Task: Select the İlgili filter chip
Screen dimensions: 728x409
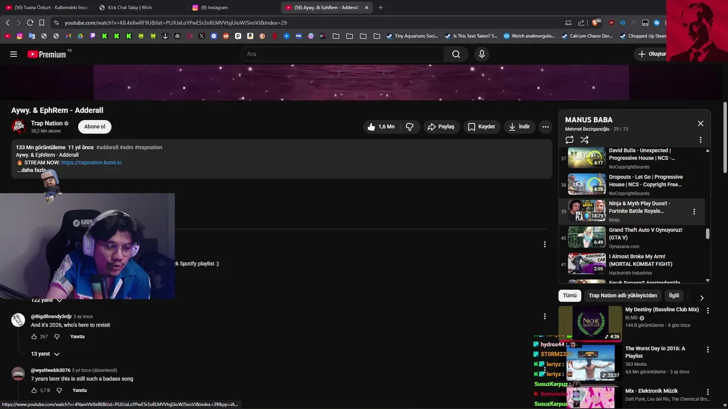Action: point(674,295)
